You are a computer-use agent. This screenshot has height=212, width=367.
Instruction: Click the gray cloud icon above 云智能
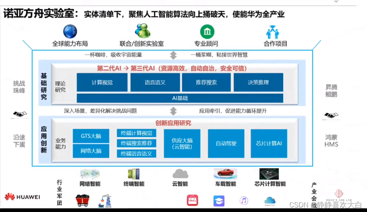click(x=180, y=174)
